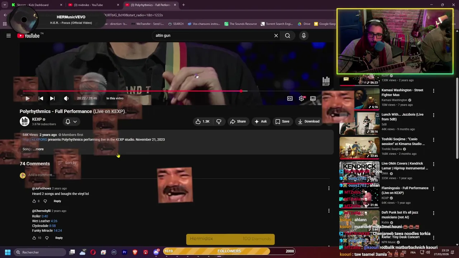
Task: Reply to @JoFoShowz's comment
Action: pyautogui.click(x=57, y=201)
